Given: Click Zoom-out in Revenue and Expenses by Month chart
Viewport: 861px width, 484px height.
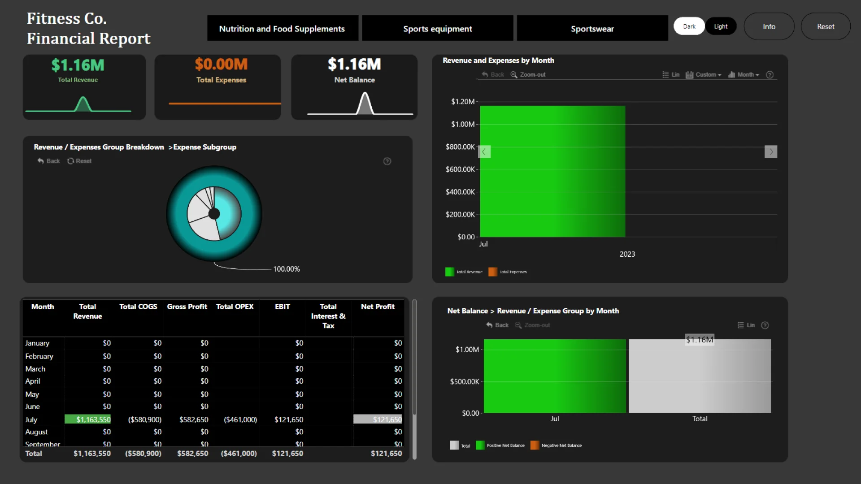Looking at the screenshot, I should click(x=528, y=74).
